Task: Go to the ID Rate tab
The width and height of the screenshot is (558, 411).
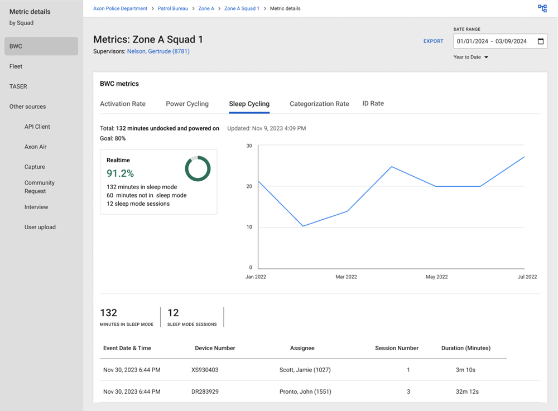Action: tap(373, 104)
